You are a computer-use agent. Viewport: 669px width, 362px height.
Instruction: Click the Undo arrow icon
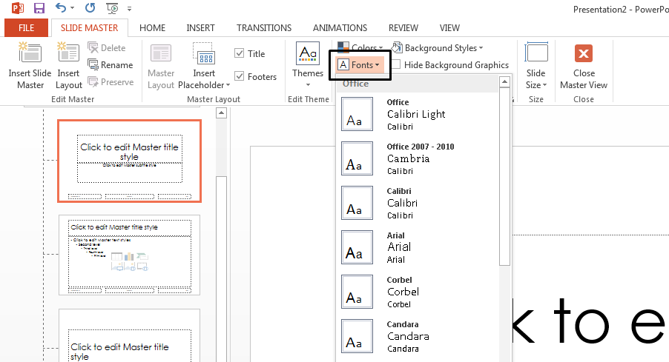[x=61, y=9]
